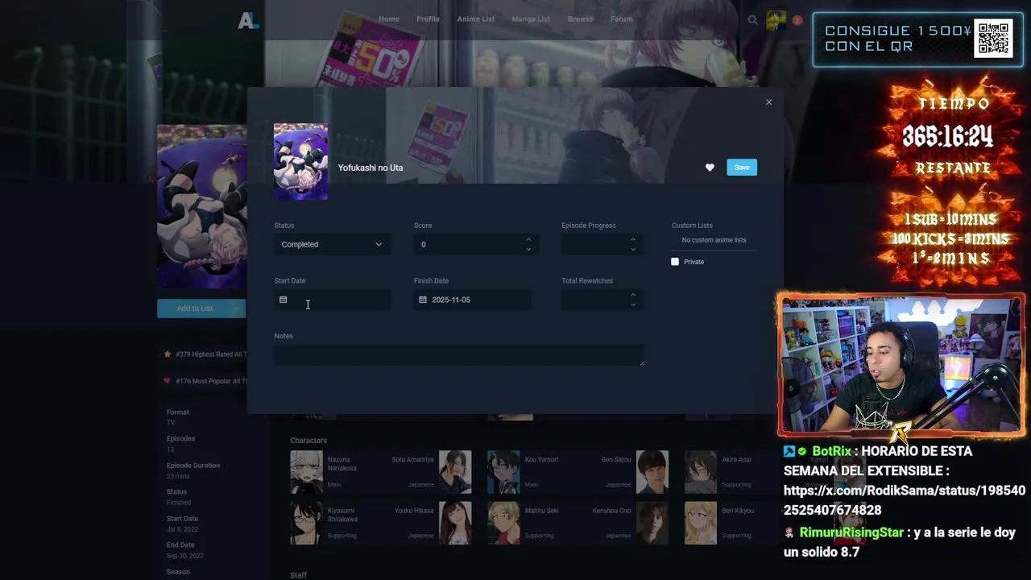Open Seri Kikyou character link
Screen dimensions: 1031x580
pos(738,511)
